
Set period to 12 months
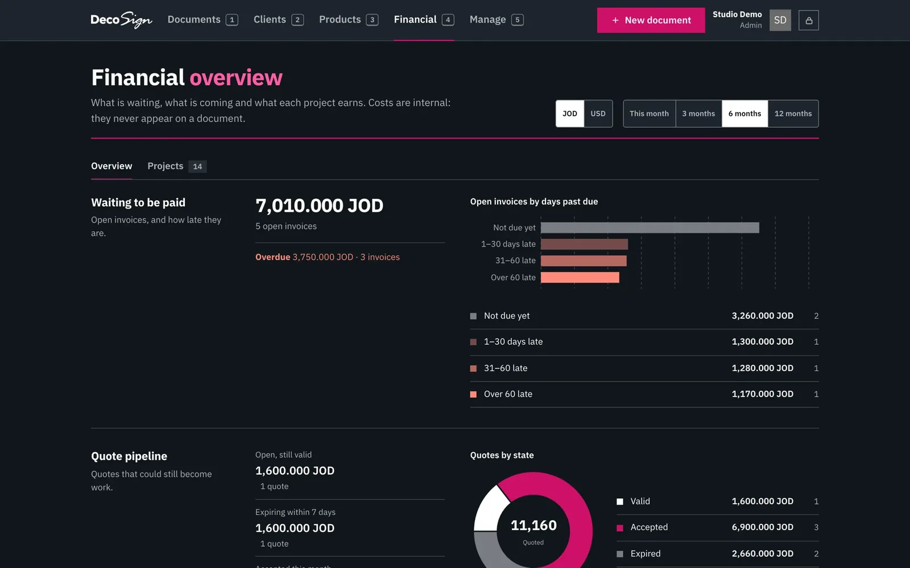[x=793, y=114]
